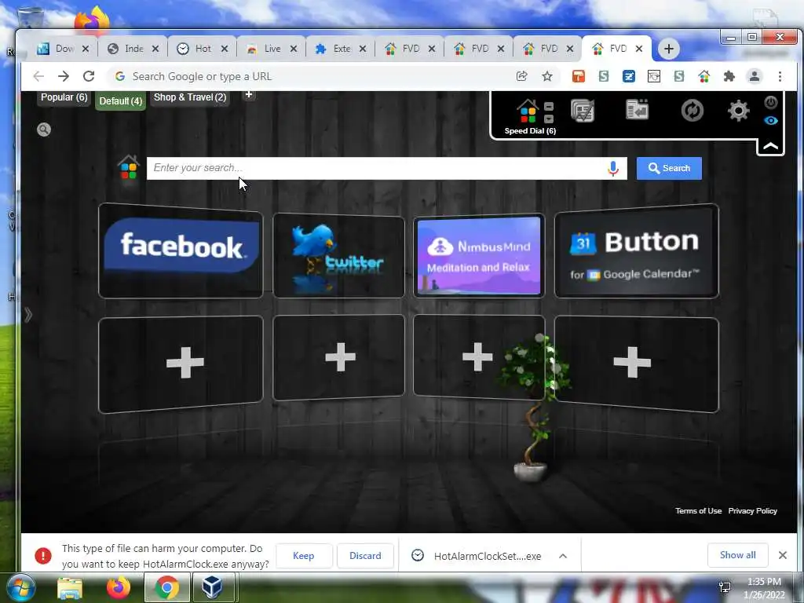Image resolution: width=804 pixels, height=603 pixels.
Task: Click the magnifier icon under Popular group
Action: pos(44,130)
